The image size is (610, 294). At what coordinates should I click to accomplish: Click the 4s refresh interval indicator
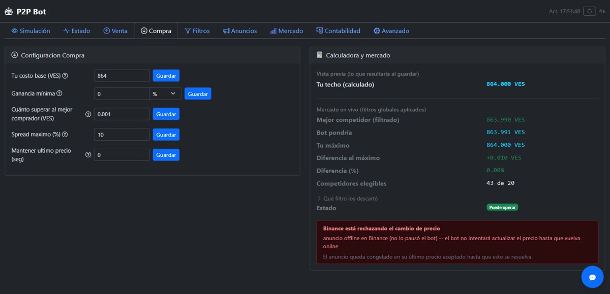click(602, 11)
